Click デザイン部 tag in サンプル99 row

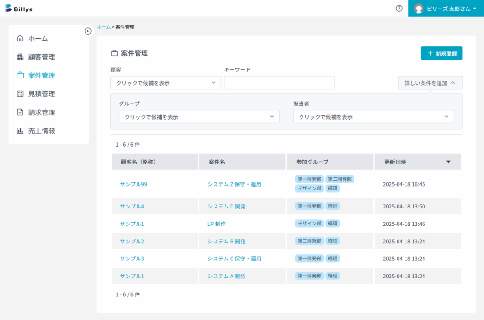pyautogui.click(x=309, y=188)
